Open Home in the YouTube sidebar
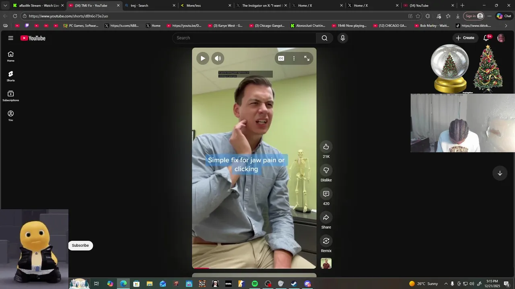Viewport: 515px width, 289px height. coord(11,57)
